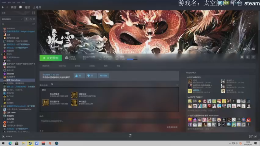Click the 添加游戏 plus icon
Viewport: 260px width, 146px height.
pyautogui.click(x=4, y=136)
